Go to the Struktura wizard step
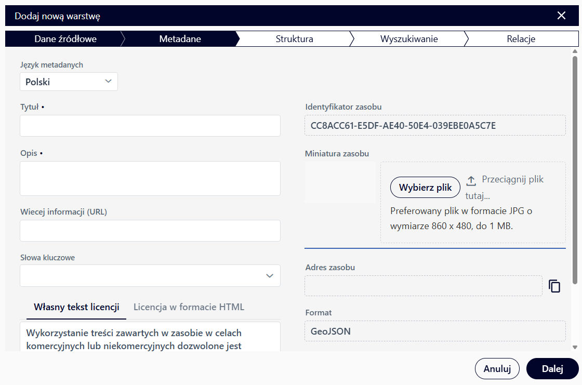 295,38
